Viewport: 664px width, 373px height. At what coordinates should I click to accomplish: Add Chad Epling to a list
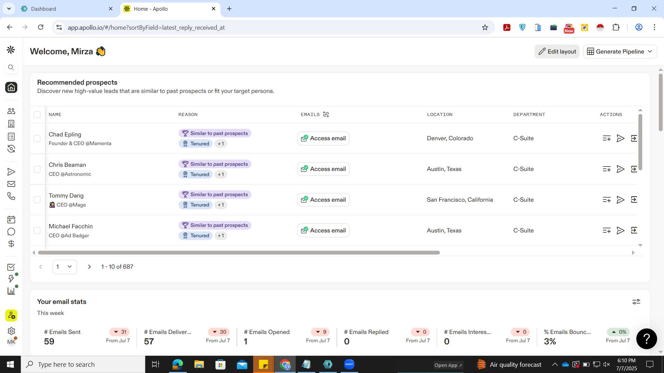(607, 138)
